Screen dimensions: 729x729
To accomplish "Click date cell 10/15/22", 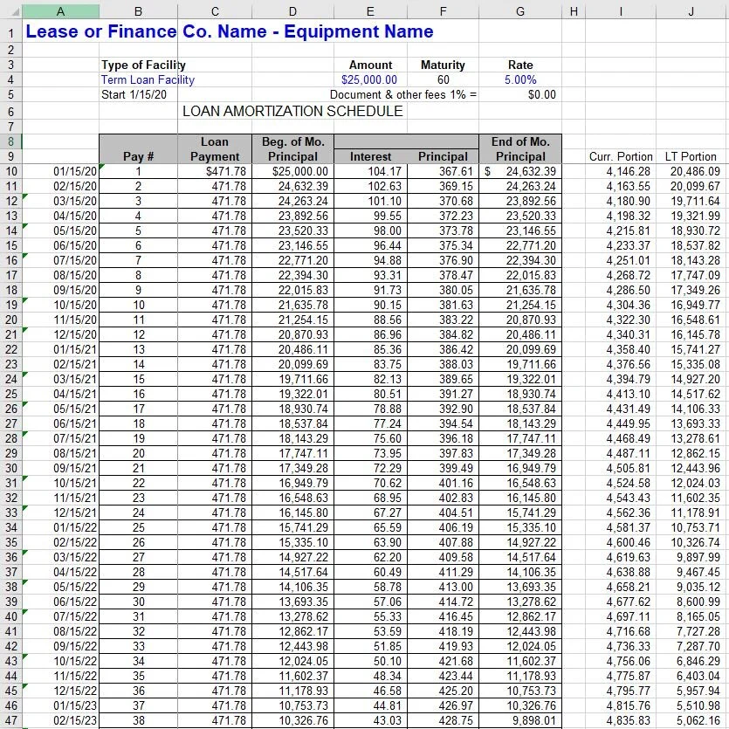I will coord(60,661).
